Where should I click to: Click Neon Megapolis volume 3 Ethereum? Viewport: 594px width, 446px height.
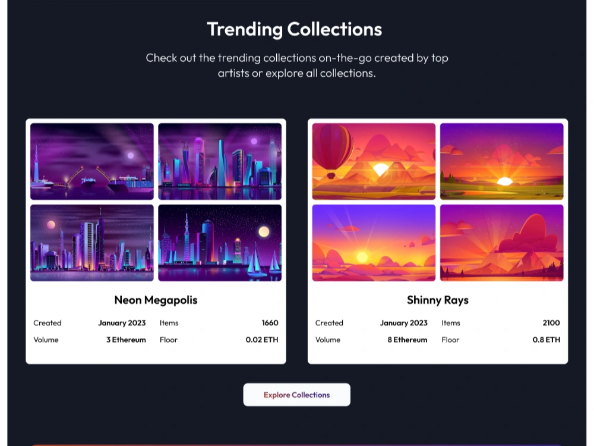126,340
